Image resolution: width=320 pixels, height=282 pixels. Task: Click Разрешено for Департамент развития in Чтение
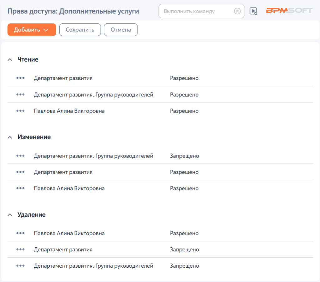pos(184,78)
